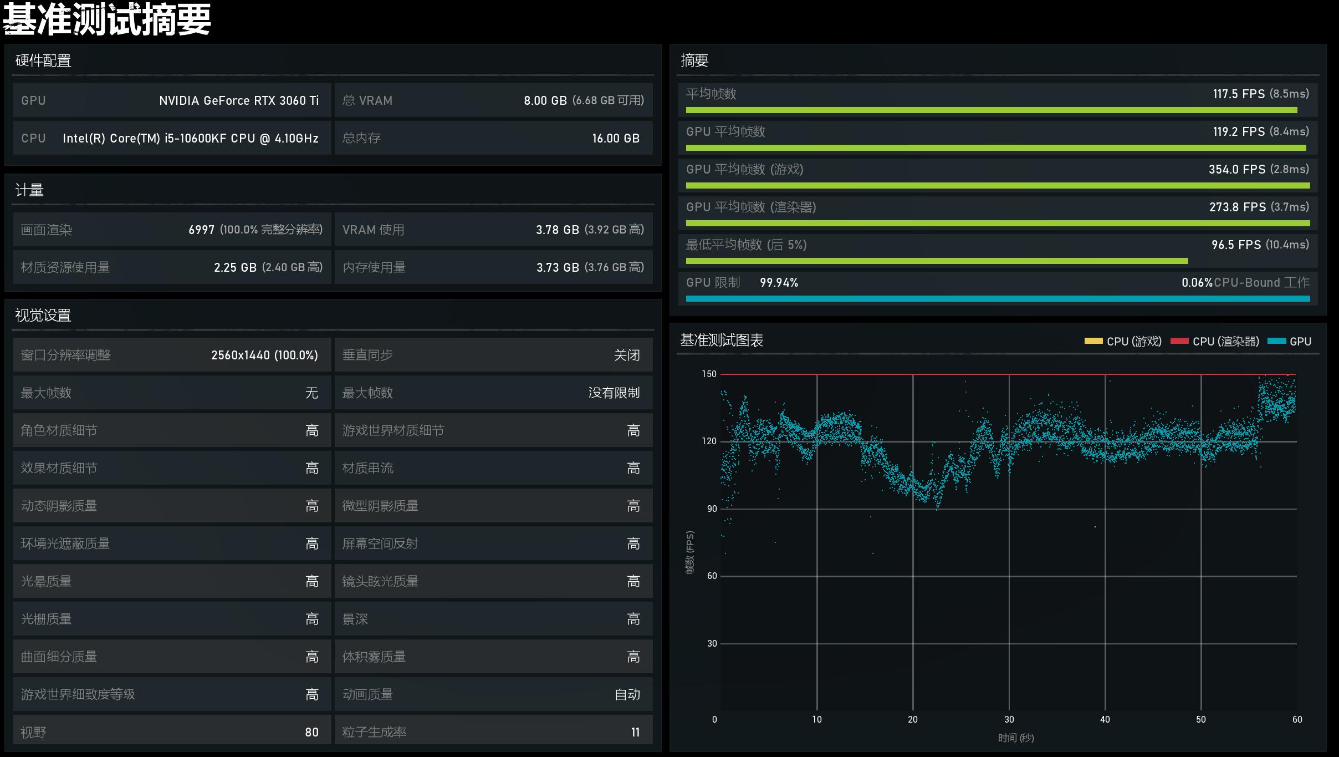Screen dimensions: 1339x757
Task: Open the 视觉设置 section header
Action: click(43, 316)
